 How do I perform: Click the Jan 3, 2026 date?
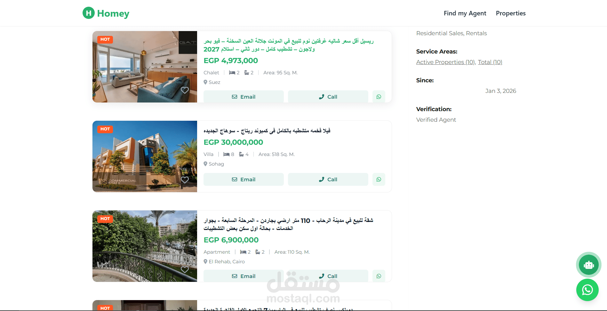[500, 91]
